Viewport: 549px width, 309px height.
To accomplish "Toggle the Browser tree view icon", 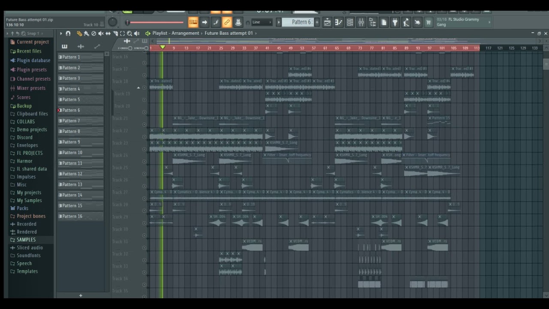I will (x=372, y=22).
